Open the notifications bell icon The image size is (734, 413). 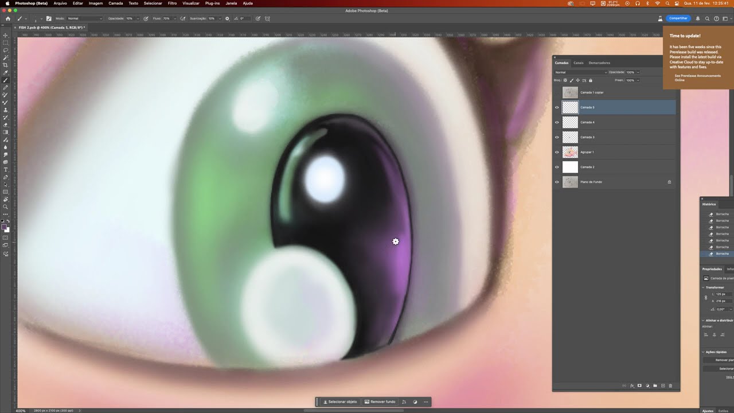click(x=698, y=18)
